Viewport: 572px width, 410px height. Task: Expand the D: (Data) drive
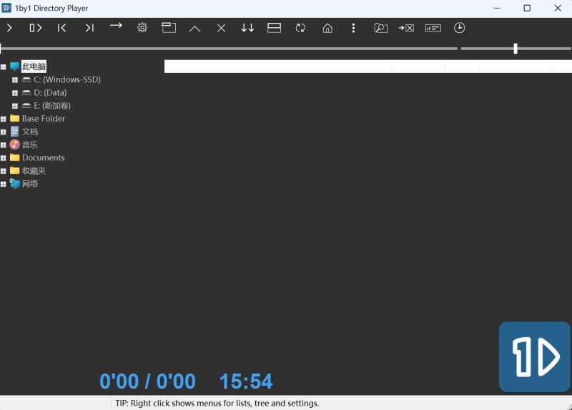[14, 93]
